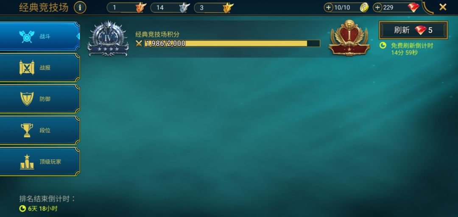Open the 顶级玩家 top players tab
Image resolution: width=458 pixels, height=217 pixels.
(39, 161)
